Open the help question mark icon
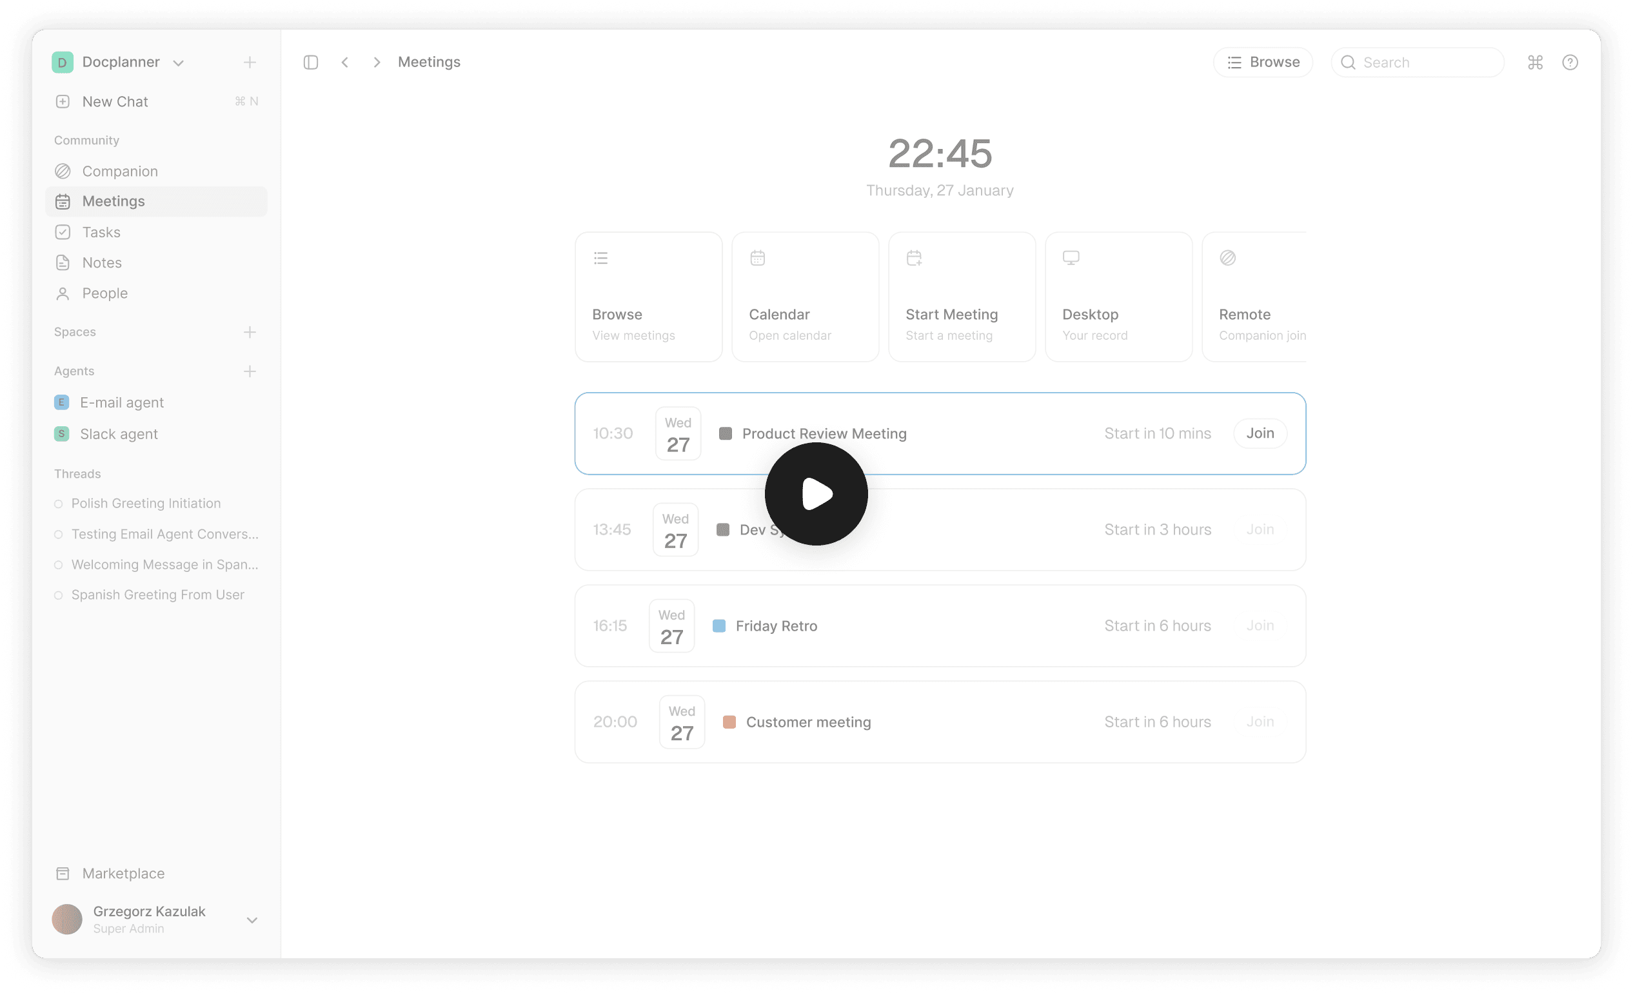This screenshot has height=993, width=1633. pos(1570,63)
